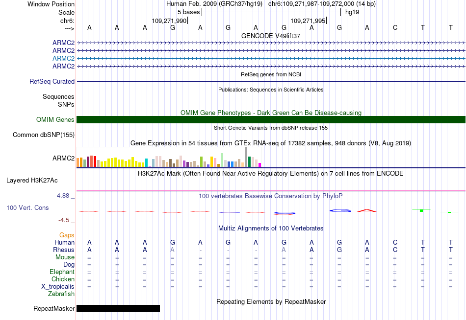Click the Dog species row label

(69, 265)
